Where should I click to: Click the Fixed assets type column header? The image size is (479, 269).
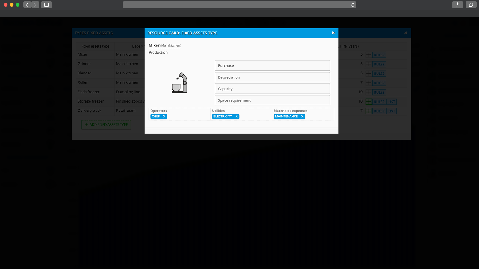pos(95,46)
